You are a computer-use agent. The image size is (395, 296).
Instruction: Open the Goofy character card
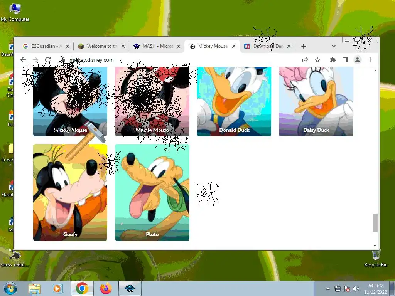click(x=70, y=193)
